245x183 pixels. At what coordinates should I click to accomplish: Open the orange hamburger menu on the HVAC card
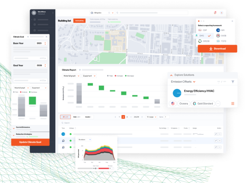click(x=233, y=104)
